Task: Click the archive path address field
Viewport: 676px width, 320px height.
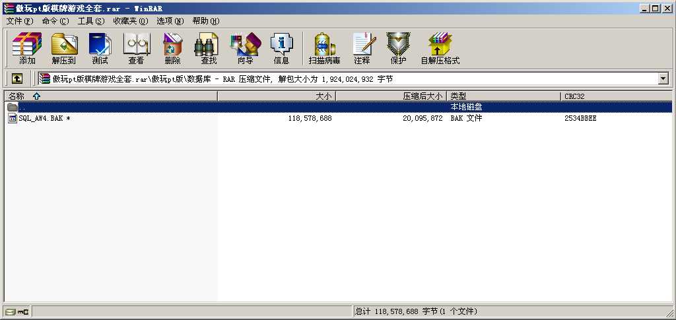Action: [x=347, y=79]
